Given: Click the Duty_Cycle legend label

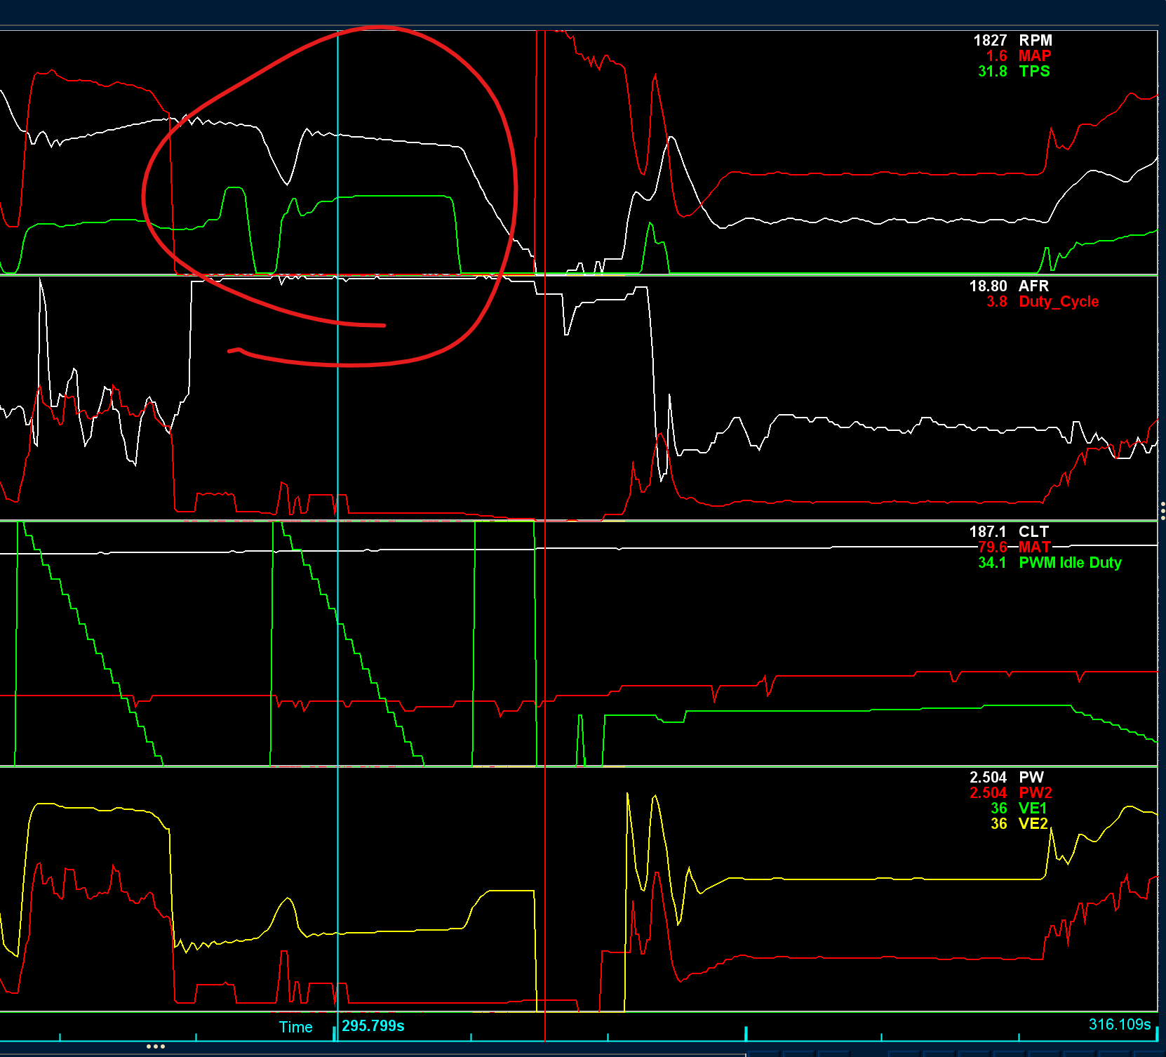Looking at the screenshot, I should coord(1059,302).
